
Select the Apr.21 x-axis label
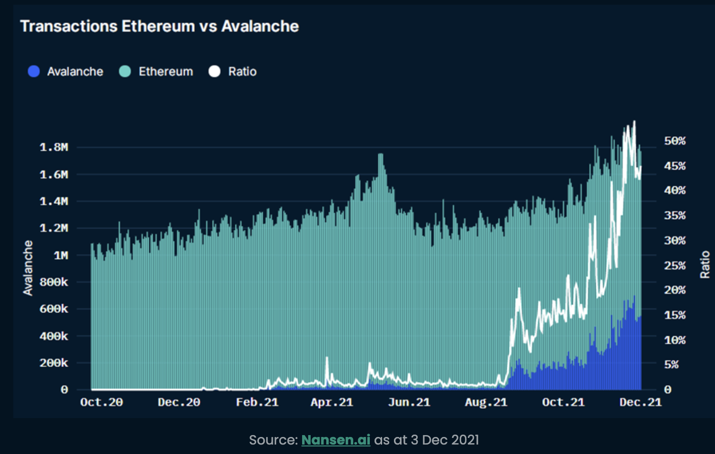tap(332, 402)
